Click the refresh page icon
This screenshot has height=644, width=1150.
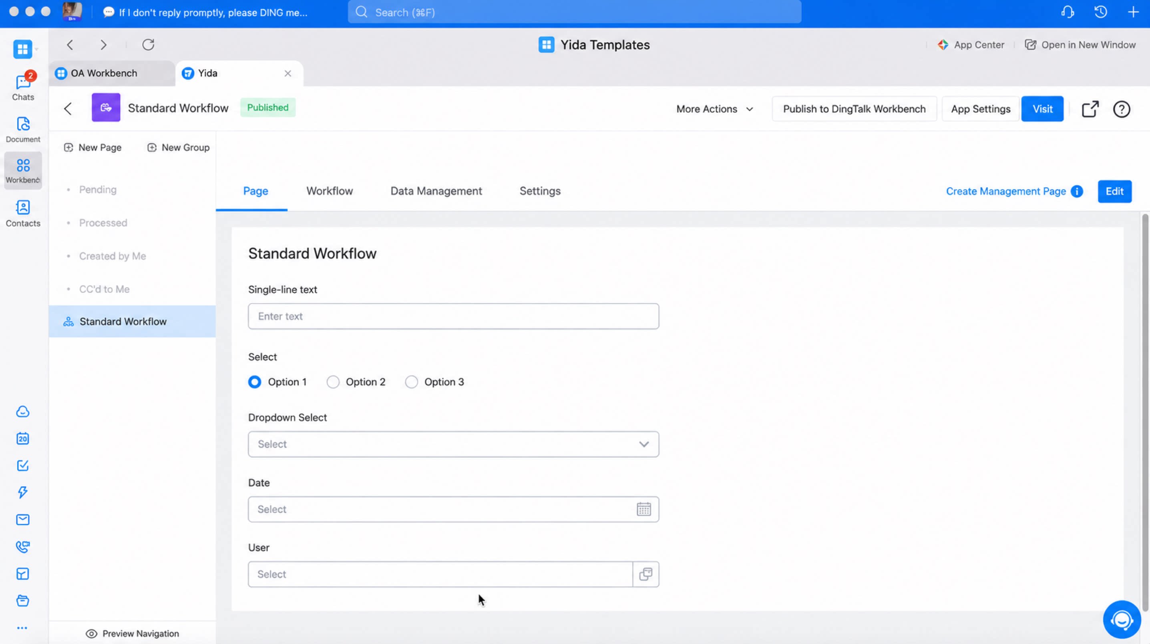(x=148, y=44)
